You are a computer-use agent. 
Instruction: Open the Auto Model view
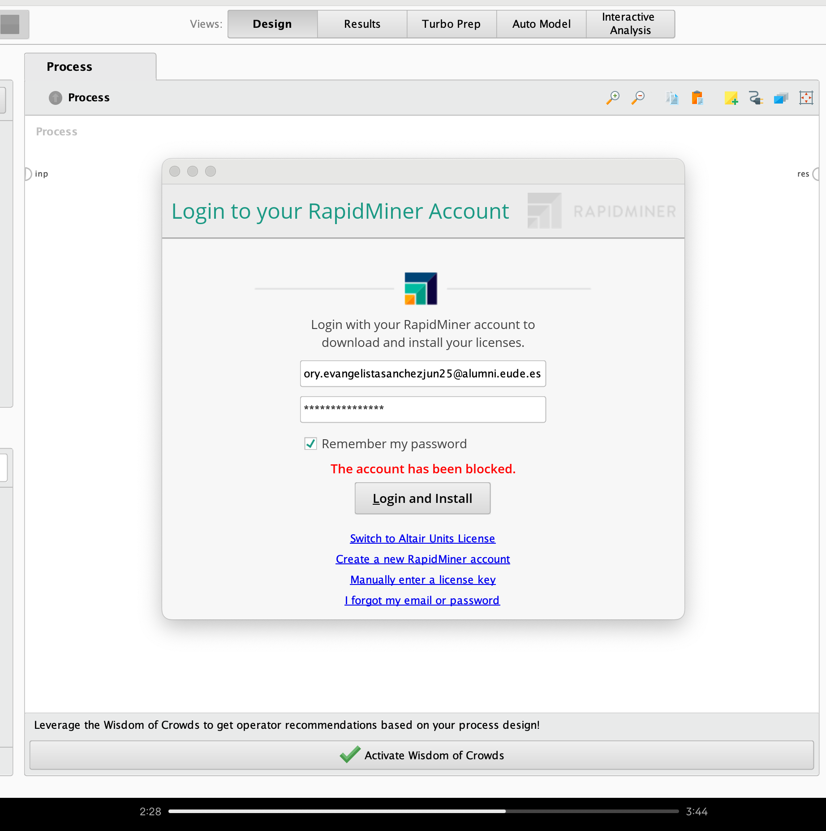point(541,24)
